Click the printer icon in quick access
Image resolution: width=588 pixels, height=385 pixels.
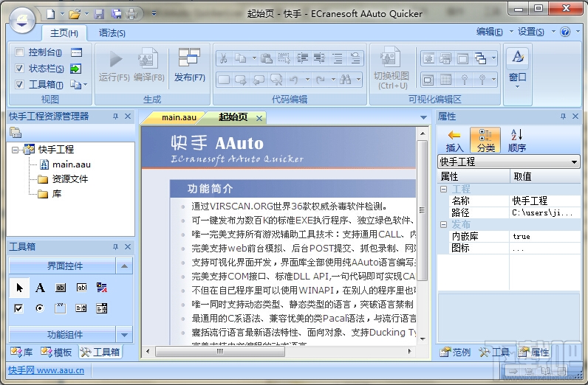coord(131,14)
